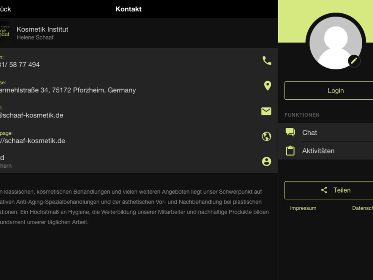Click the Teilen share button

click(329, 190)
